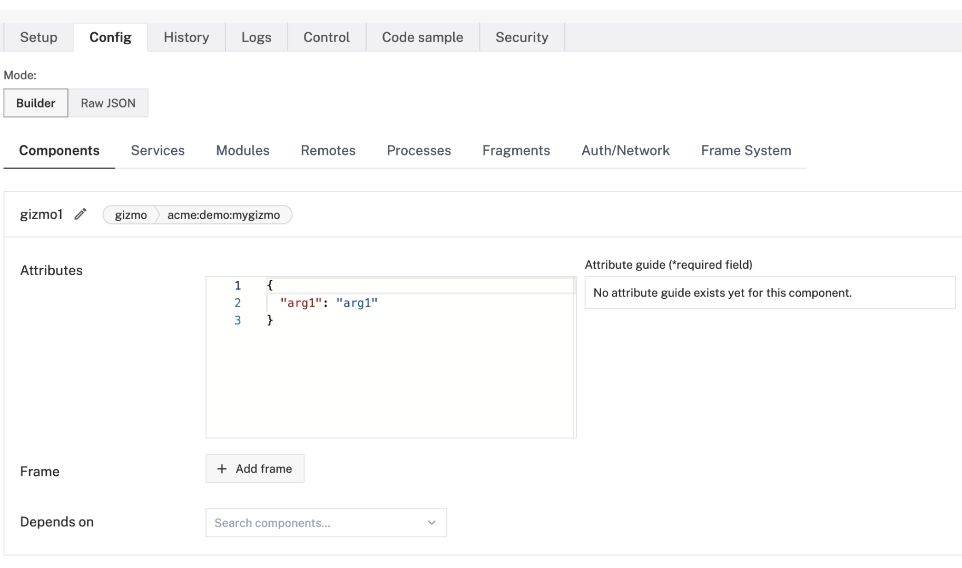The image size is (962, 568).
Task: Go to the Fragments sub-tab
Action: (516, 151)
